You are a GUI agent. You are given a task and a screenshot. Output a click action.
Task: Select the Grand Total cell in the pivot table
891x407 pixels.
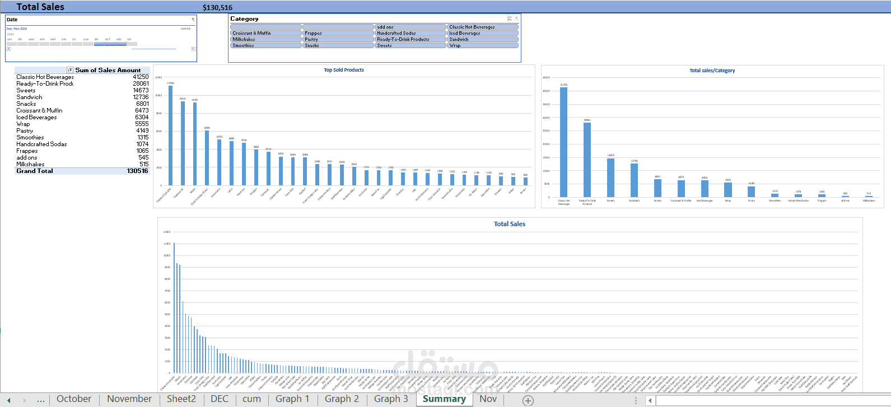pyautogui.click(x=35, y=171)
